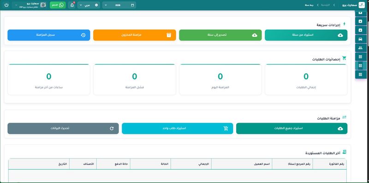Image resolution: width=369 pixels, height=183 pixels.
Task: Click the icon beside آخر الطلبات المستوردة
Action: 344,152
